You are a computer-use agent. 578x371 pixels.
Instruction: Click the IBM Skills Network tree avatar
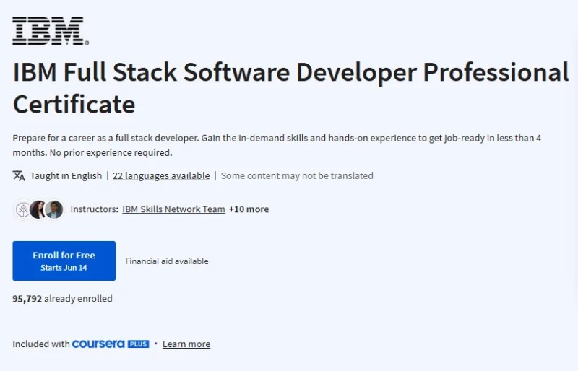click(x=23, y=209)
